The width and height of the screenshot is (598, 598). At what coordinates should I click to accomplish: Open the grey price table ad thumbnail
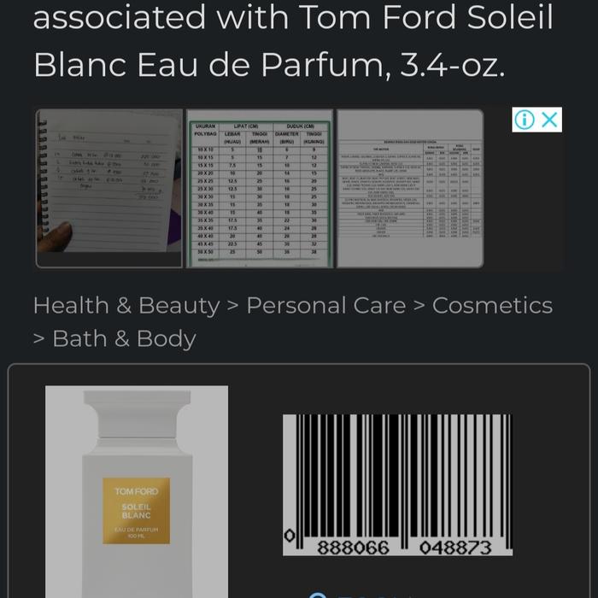click(410, 188)
